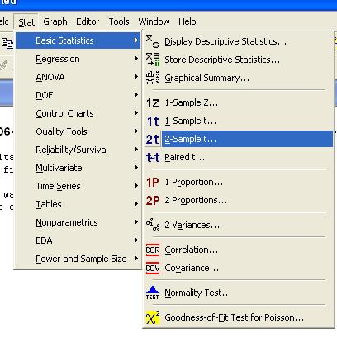Image resolution: width=337 pixels, height=338 pixels.
Task: Click the COR correlation icon
Action: click(153, 250)
